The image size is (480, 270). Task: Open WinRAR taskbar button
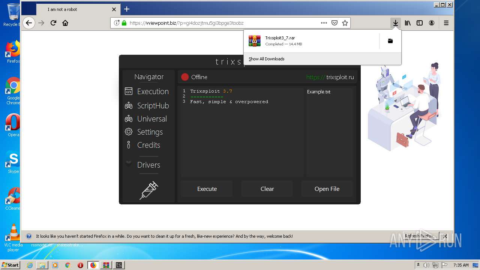[x=106, y=265]
